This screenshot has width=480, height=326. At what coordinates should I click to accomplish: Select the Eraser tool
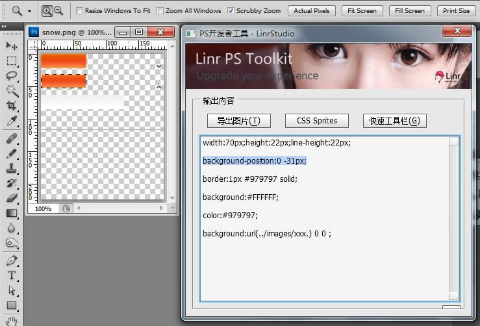(x=12, y=198)
